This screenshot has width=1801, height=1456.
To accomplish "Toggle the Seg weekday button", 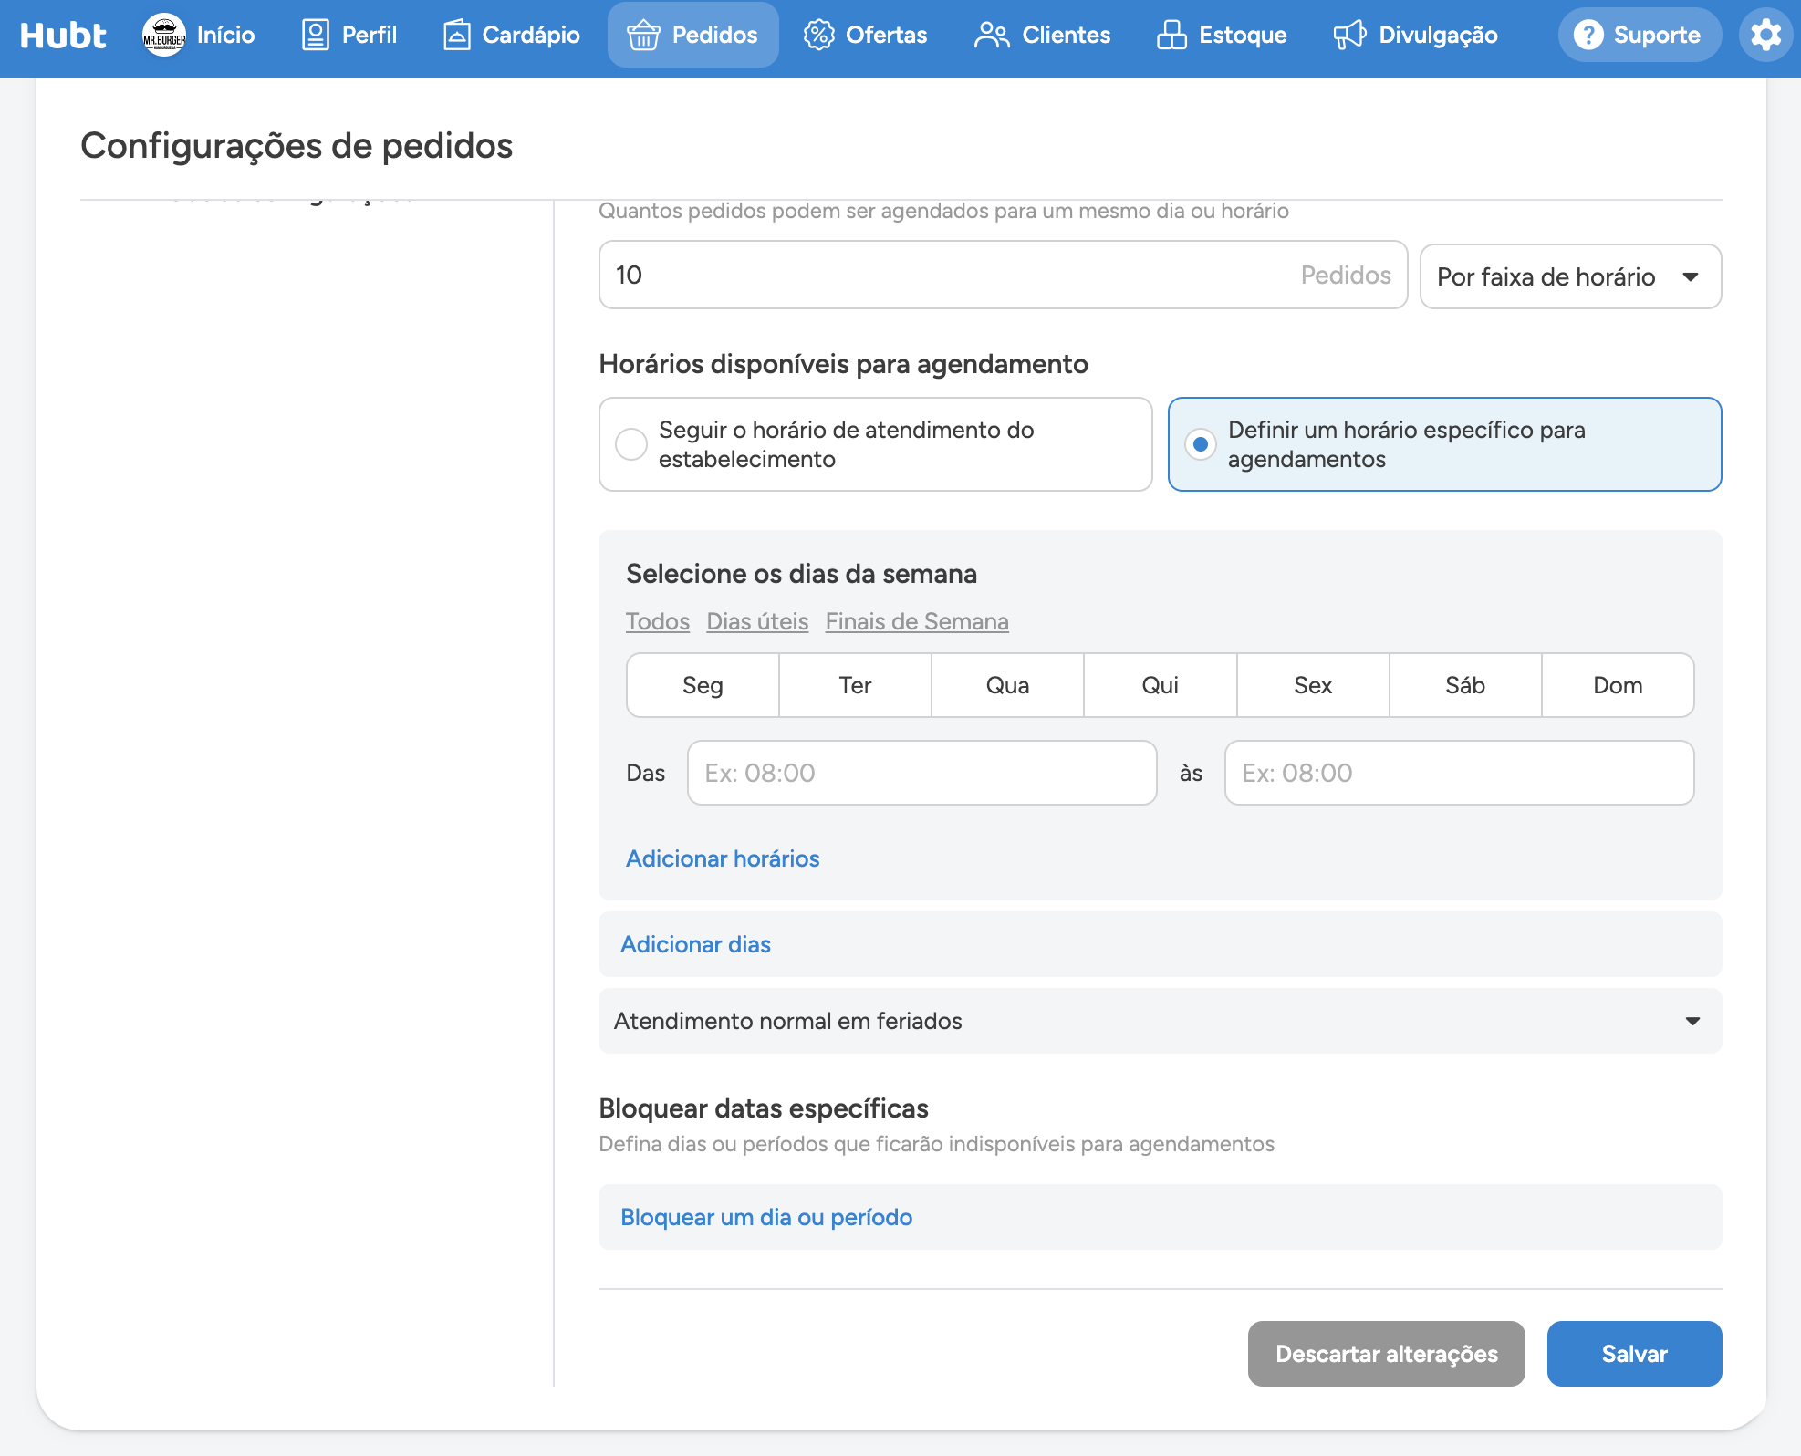I will (703, 685).
